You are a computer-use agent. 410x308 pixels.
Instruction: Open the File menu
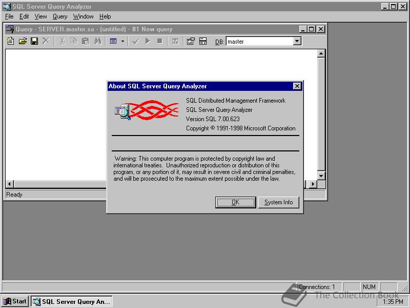(x=9, y=16)
